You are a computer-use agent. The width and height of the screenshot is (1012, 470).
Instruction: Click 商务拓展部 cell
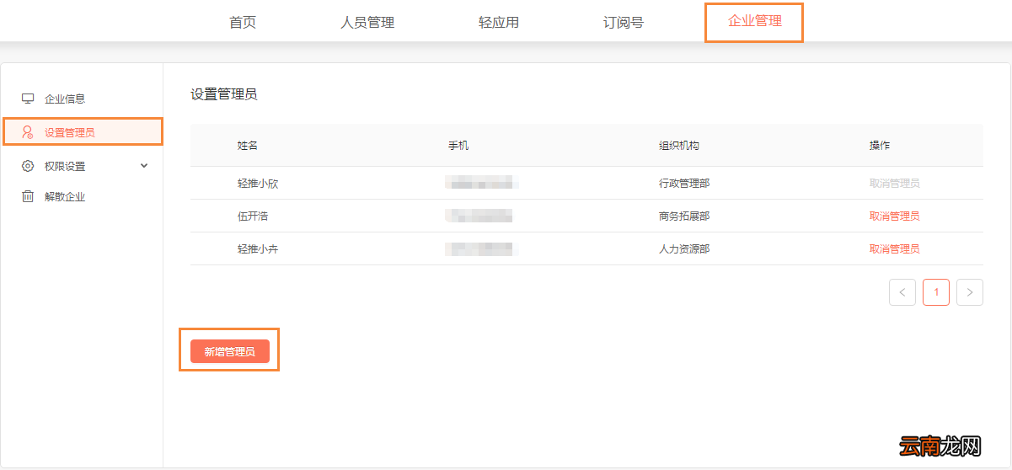[684, 216]
